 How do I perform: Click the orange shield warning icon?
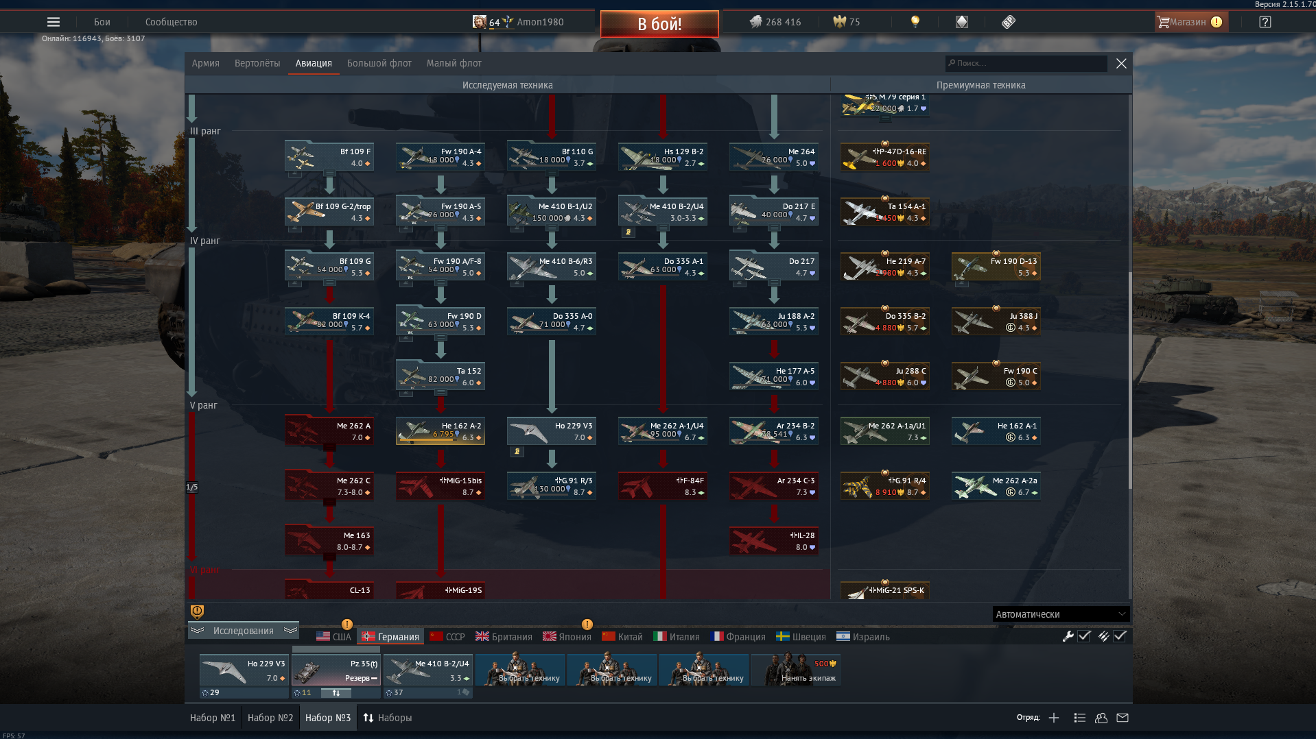[x=197, y=611]
